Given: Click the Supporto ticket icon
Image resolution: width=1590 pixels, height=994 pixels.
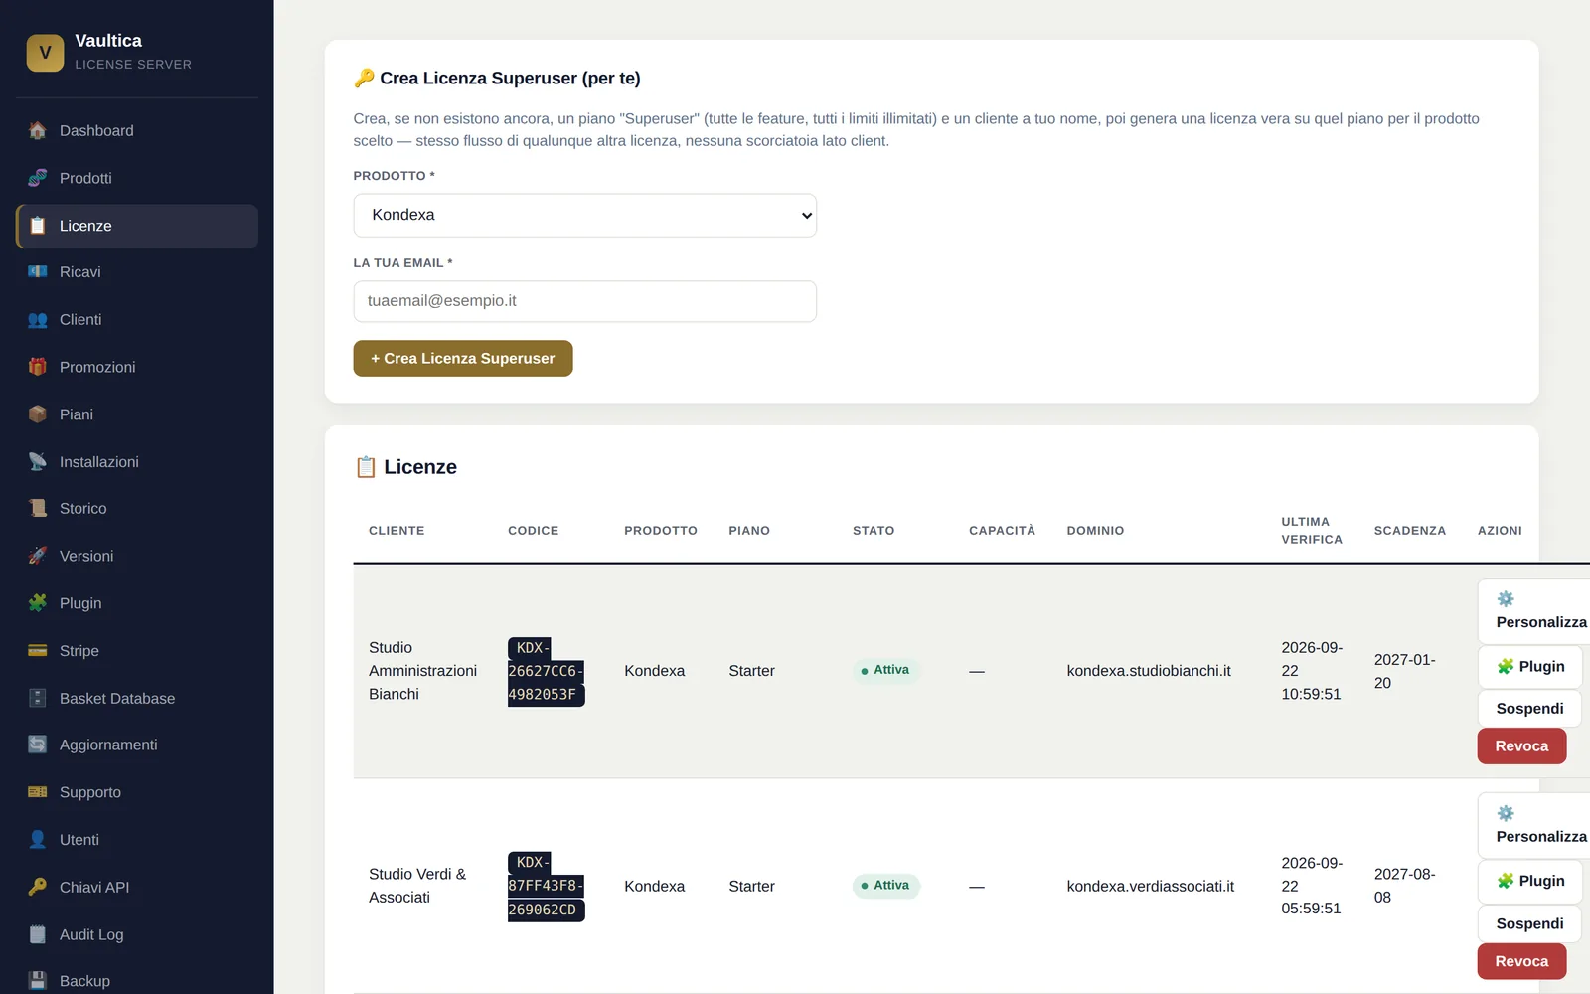Looking at the screenshot, I should coord(38,792).
